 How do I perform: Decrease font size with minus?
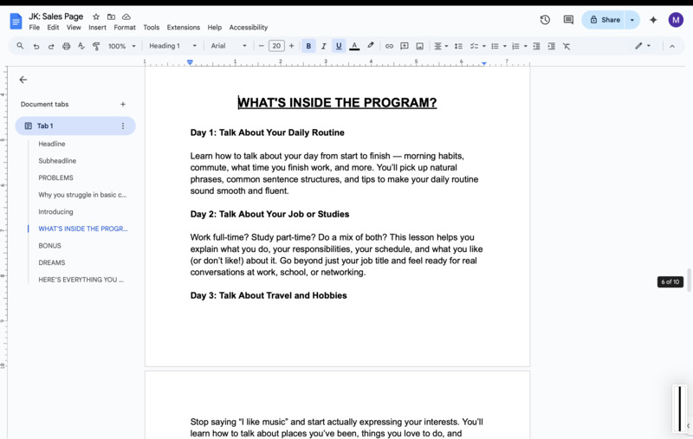click(262, 46)
